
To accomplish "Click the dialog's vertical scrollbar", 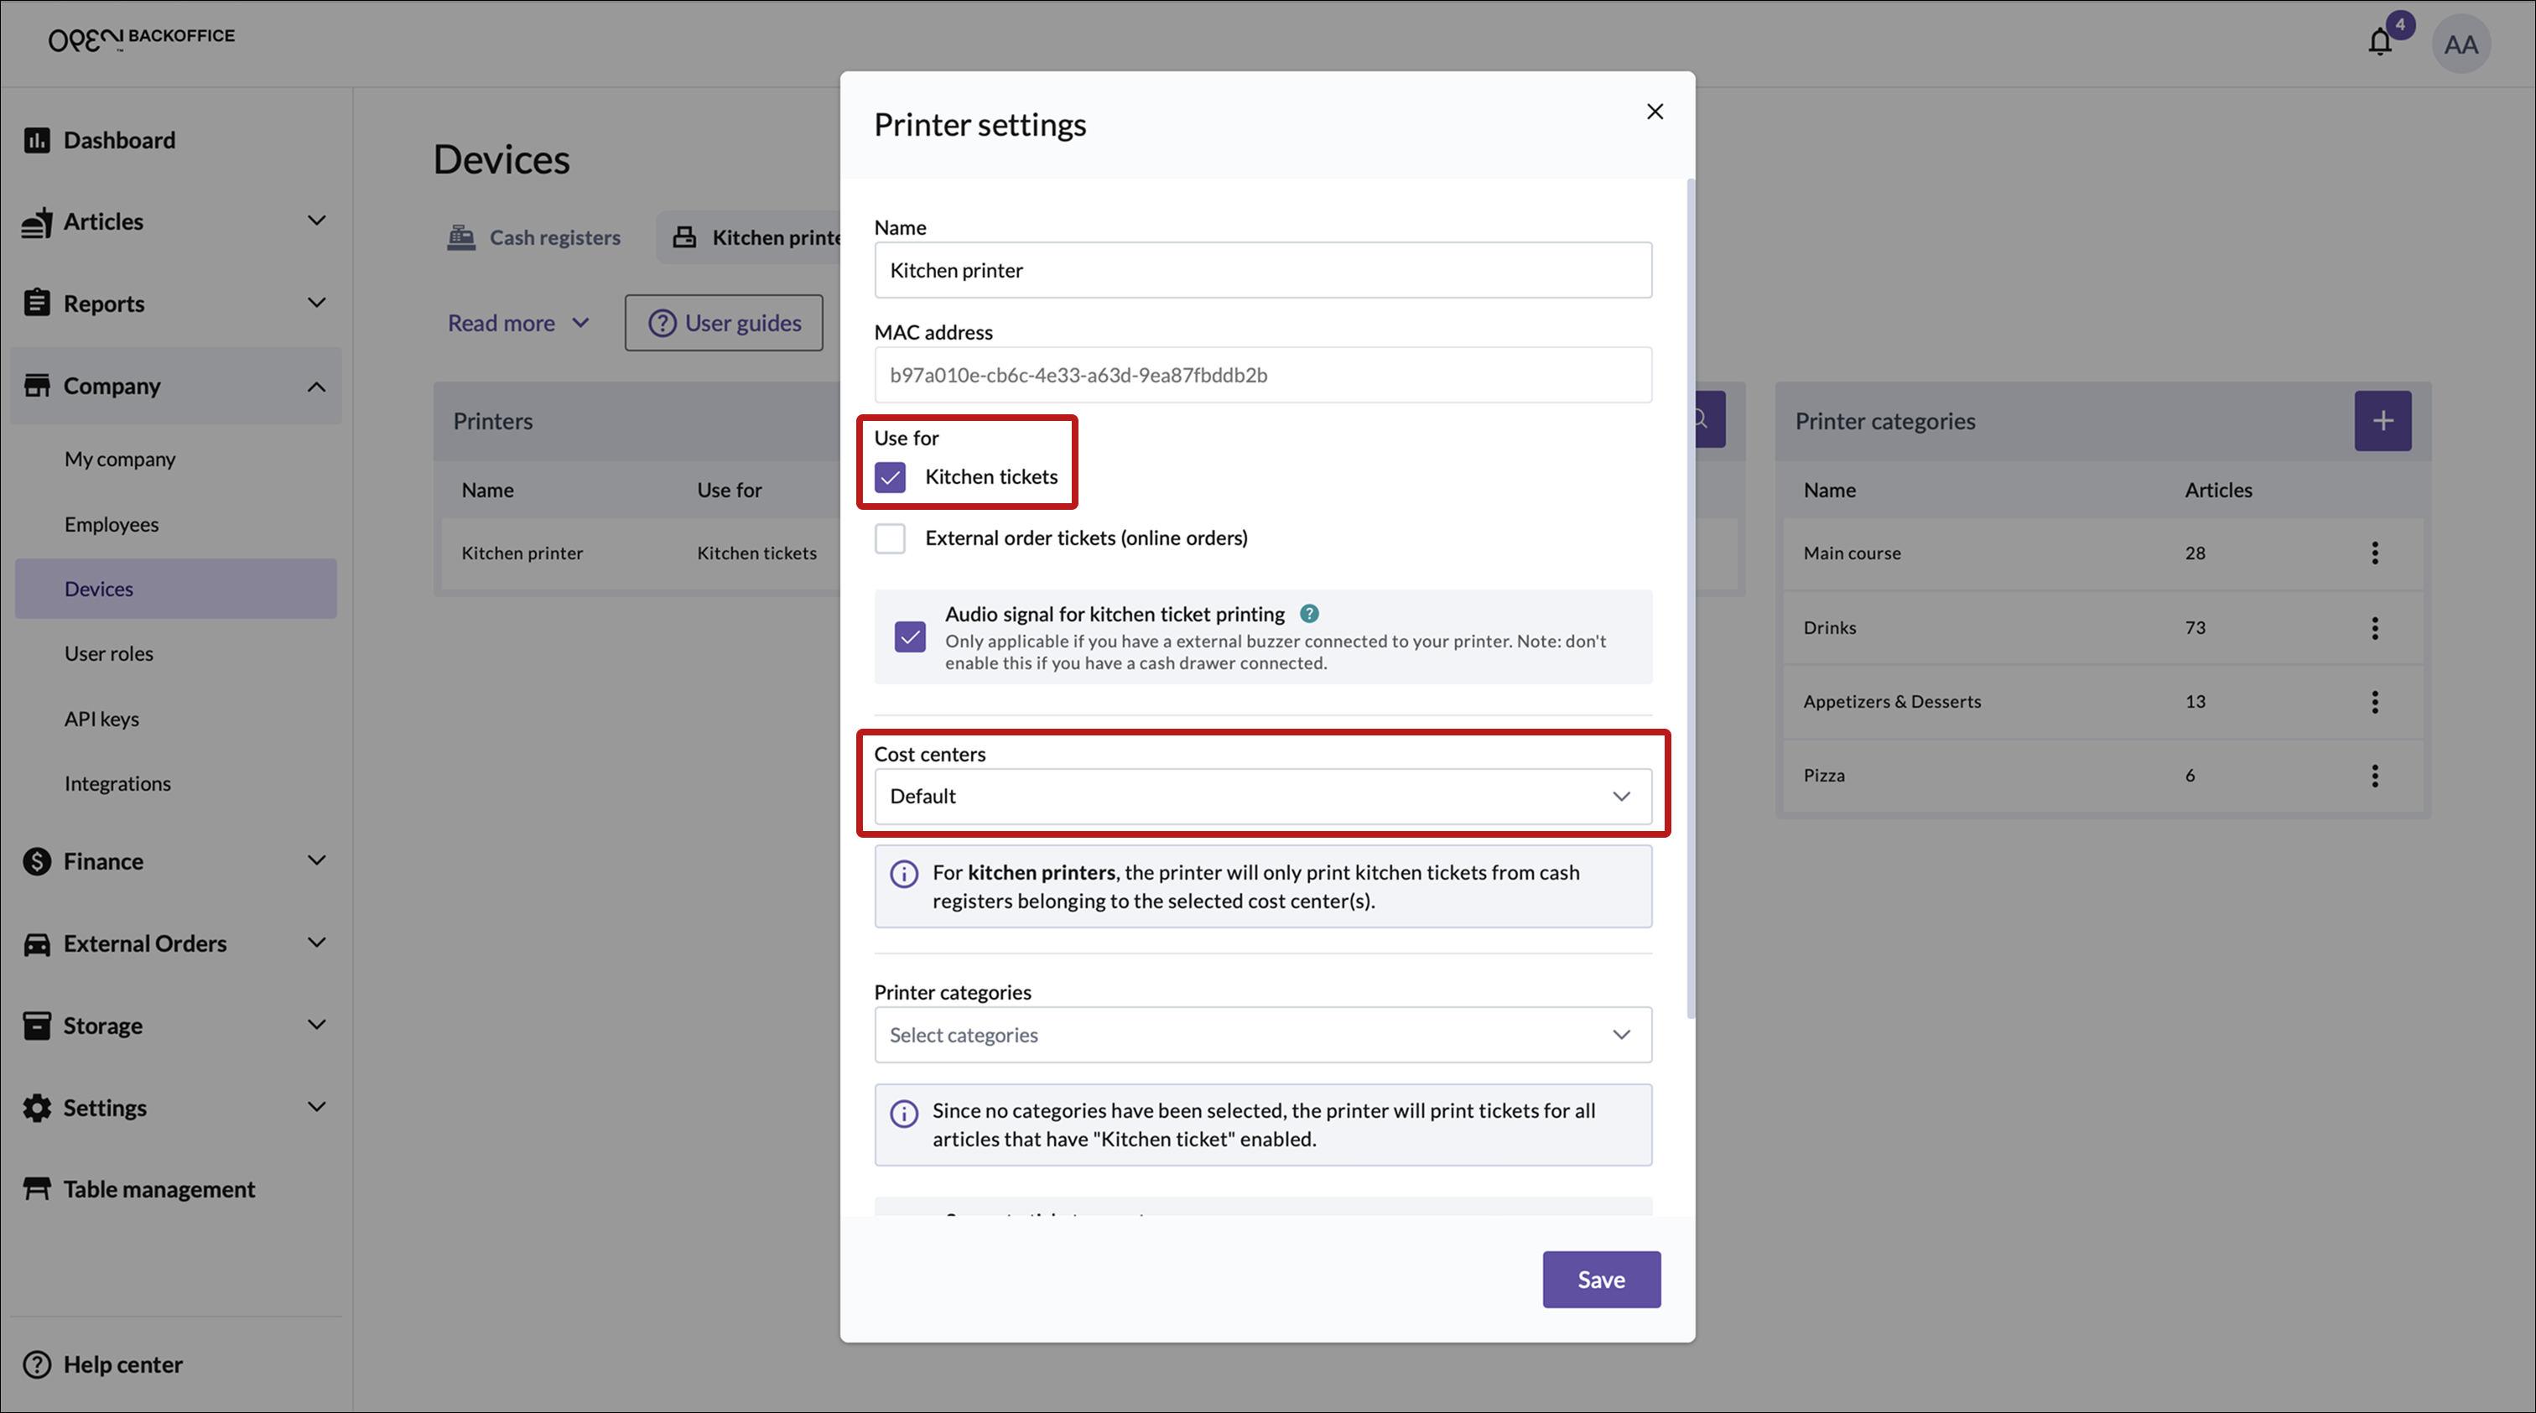I will coord(1691,599).
